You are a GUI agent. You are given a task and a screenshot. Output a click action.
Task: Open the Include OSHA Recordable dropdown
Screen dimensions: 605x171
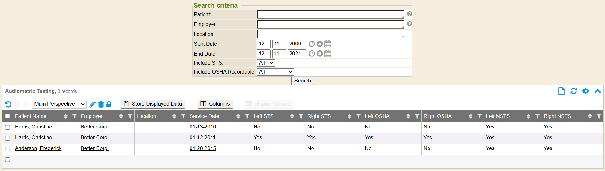coord(276,72)
